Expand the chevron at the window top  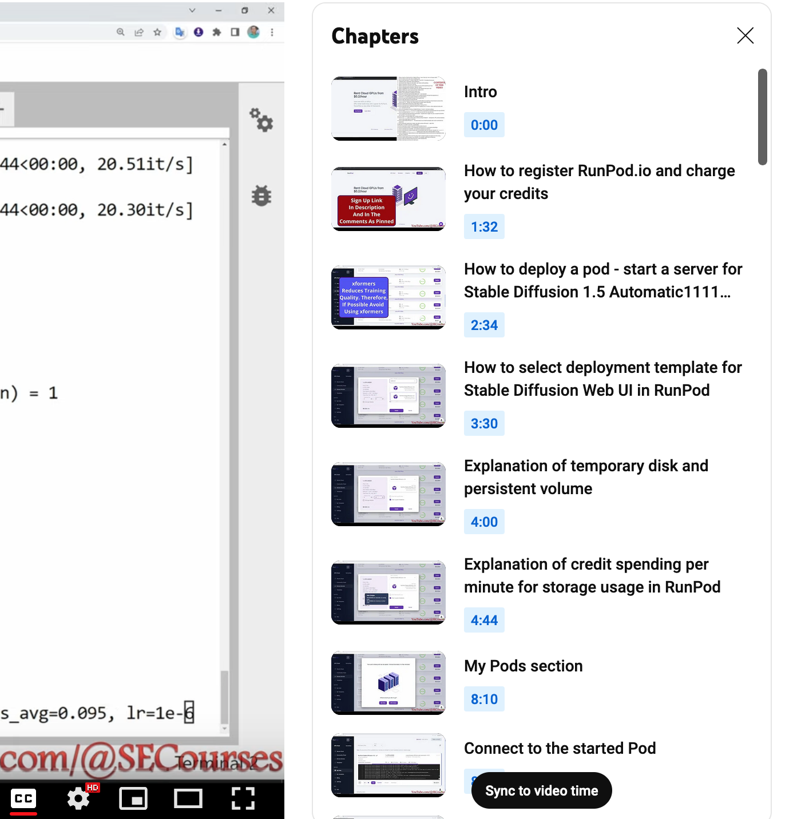192,10
